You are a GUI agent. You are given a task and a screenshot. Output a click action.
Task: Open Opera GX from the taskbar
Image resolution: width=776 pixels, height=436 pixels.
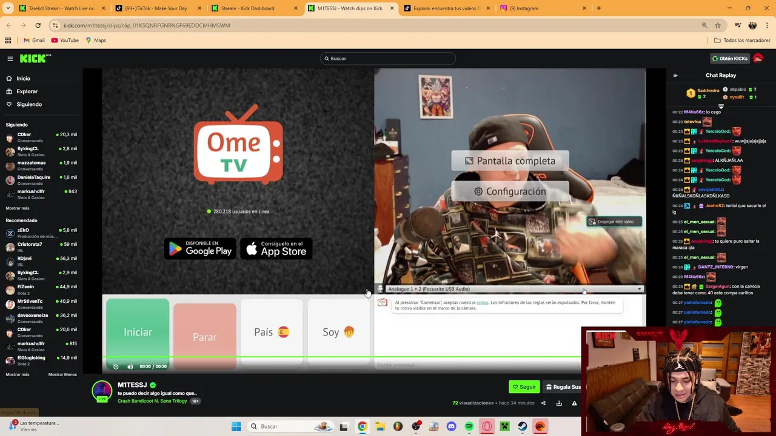click(487, 426)
